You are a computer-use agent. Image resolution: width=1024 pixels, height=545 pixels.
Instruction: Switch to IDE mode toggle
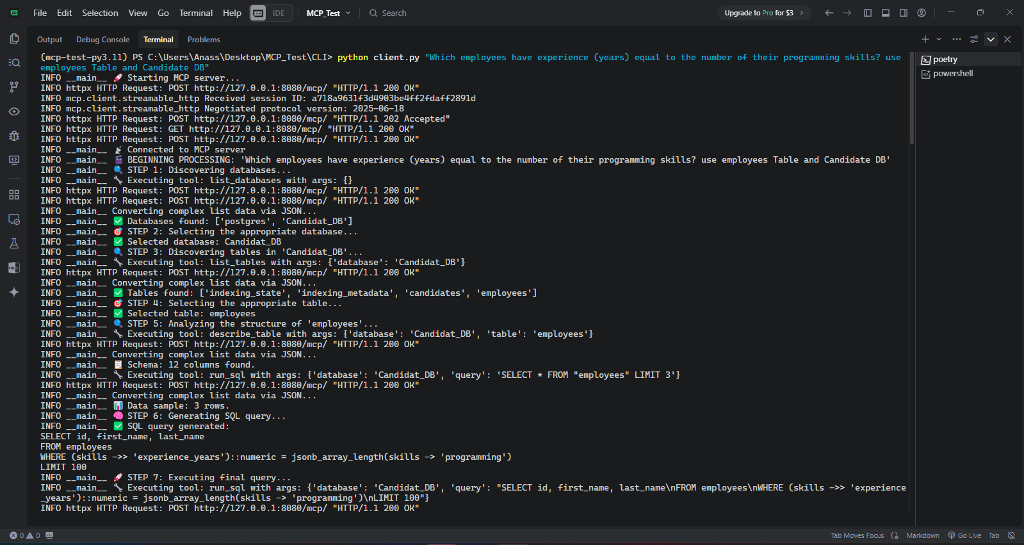point(279,13)
